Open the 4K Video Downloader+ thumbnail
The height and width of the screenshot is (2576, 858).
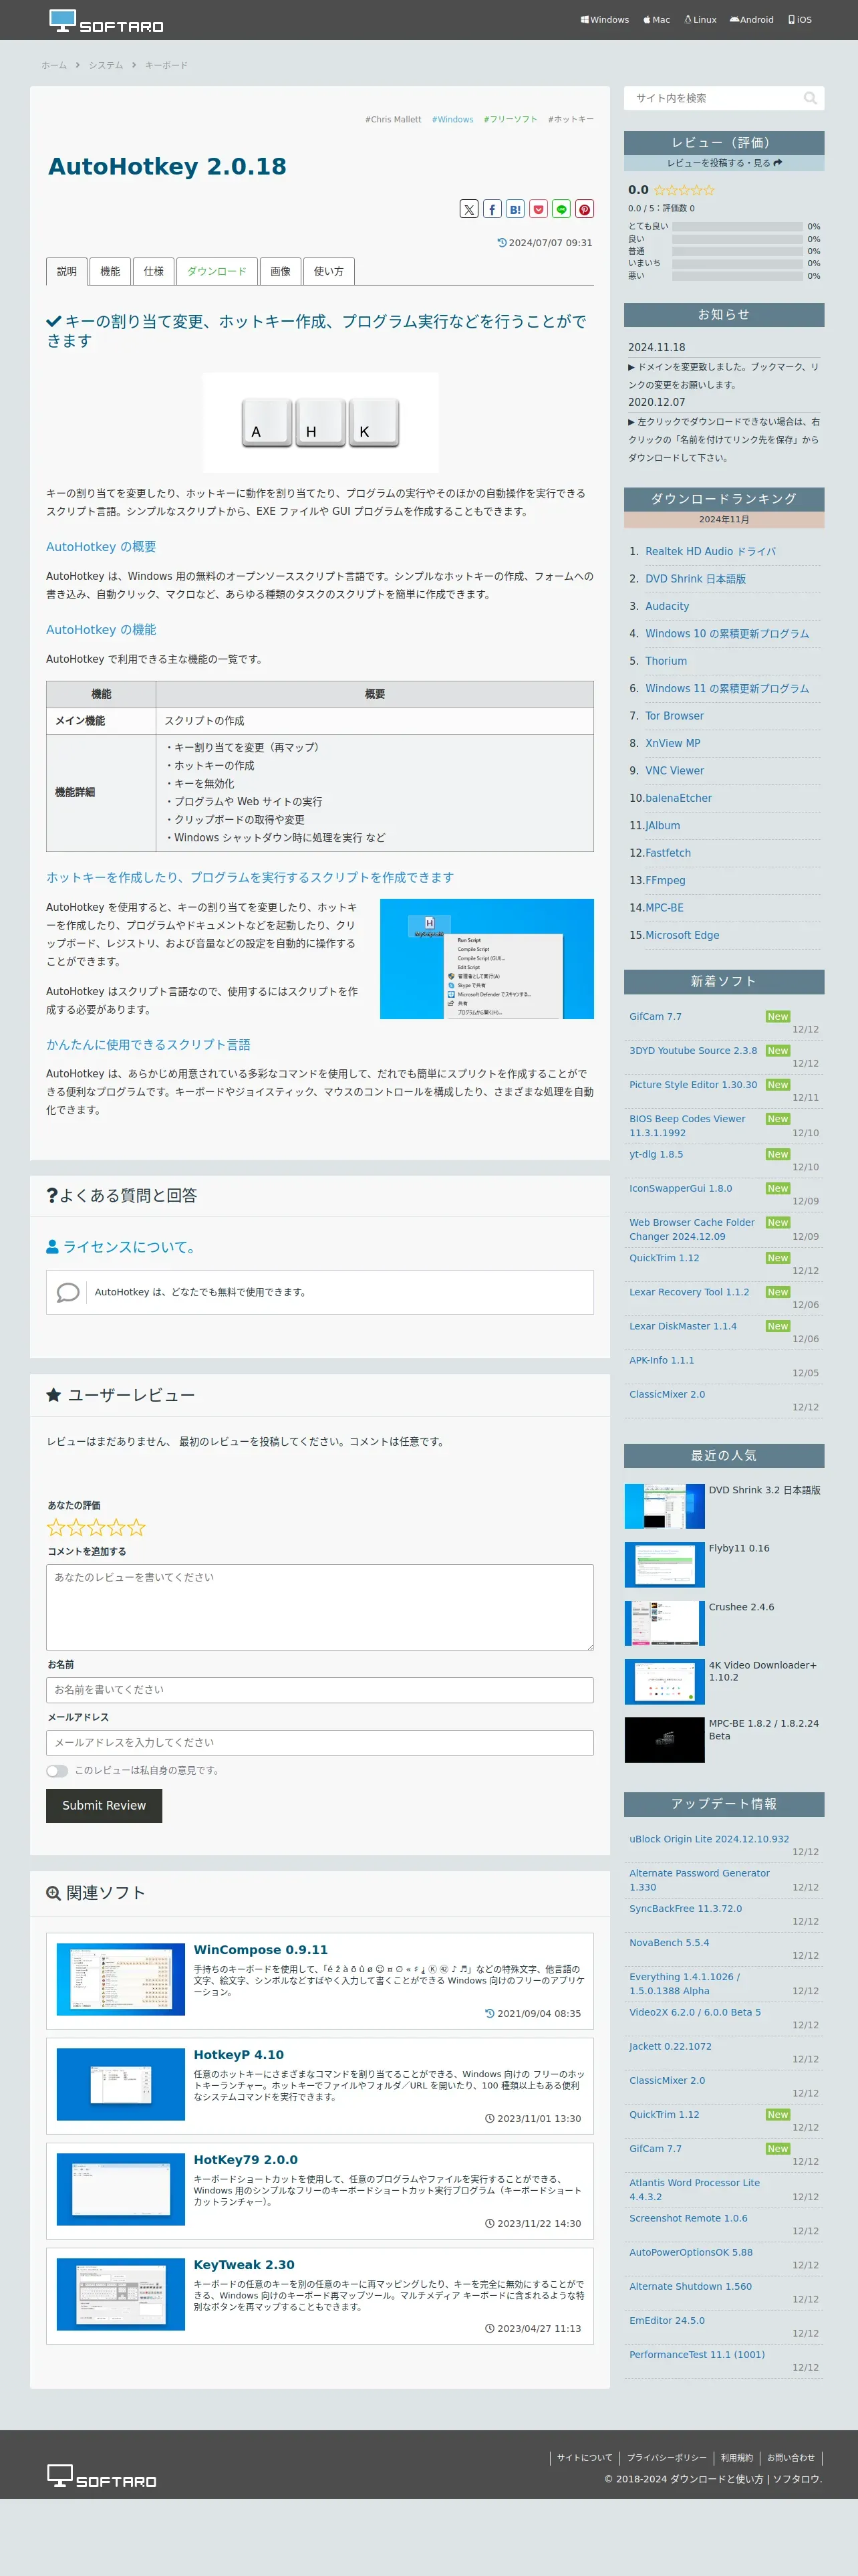click(664, 1681)
